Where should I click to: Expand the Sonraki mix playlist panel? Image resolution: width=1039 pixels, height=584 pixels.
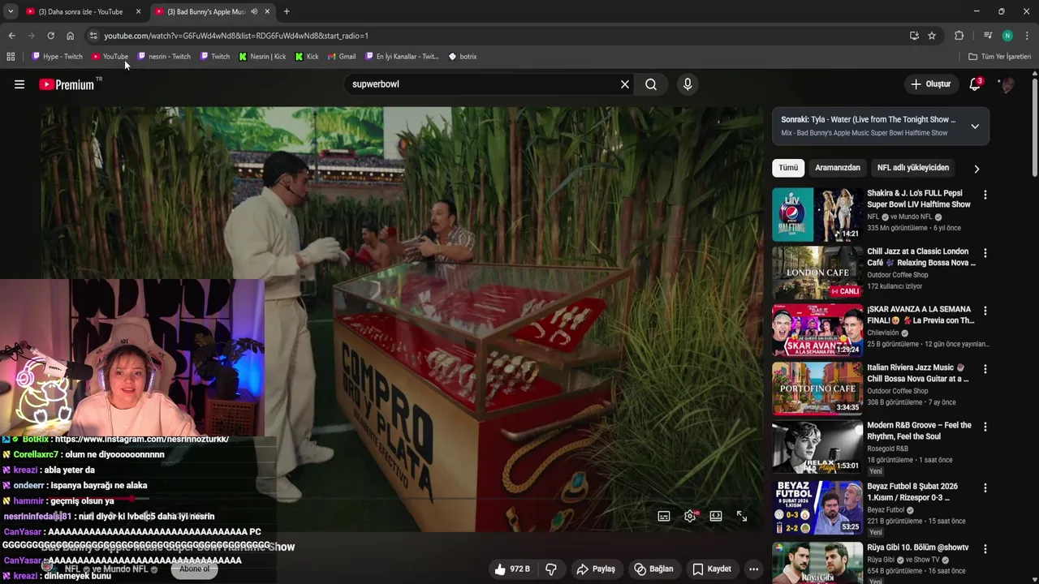tap(975, 127)
